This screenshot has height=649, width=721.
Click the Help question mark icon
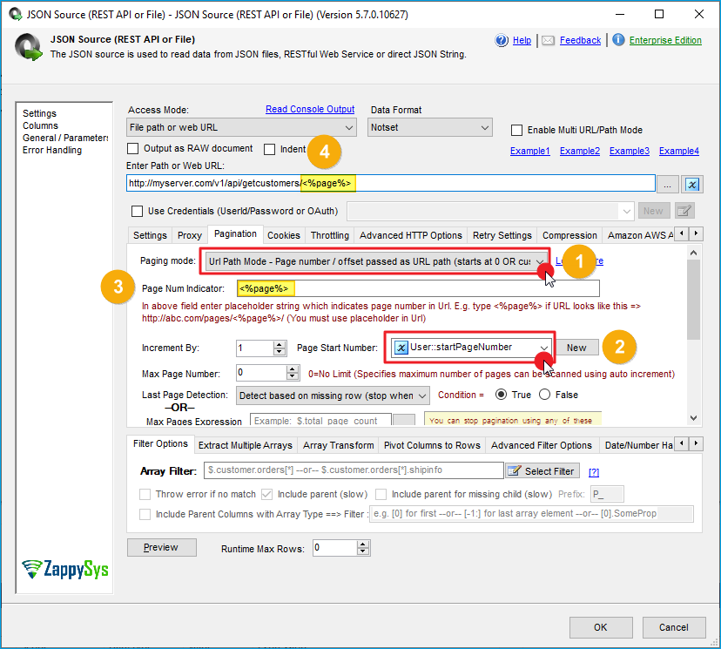(500, 40)
